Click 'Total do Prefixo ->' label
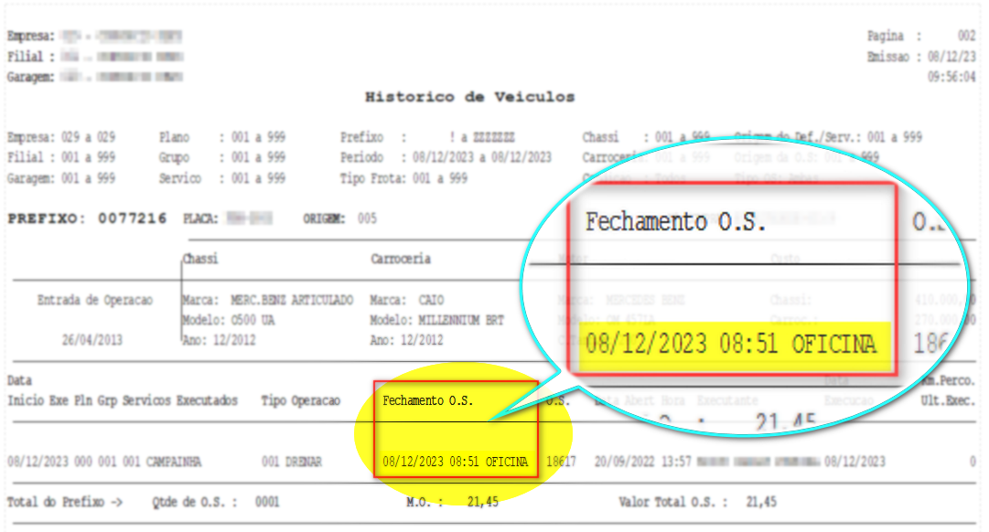989x532 pixels. 65,503
